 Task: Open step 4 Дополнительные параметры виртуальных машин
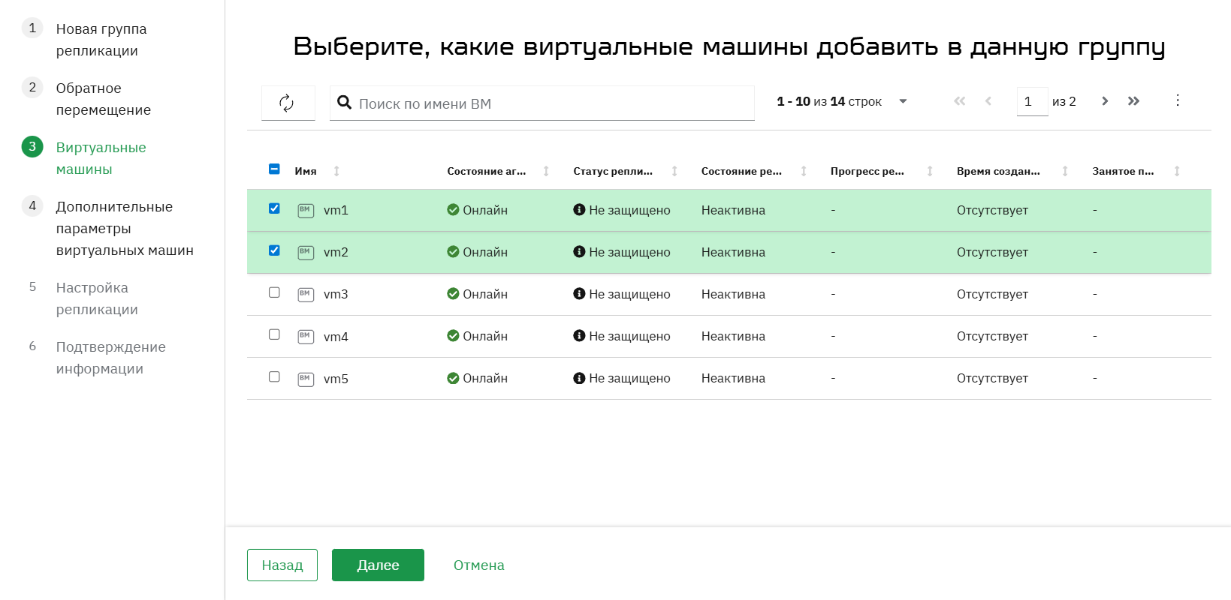(125, 229)
